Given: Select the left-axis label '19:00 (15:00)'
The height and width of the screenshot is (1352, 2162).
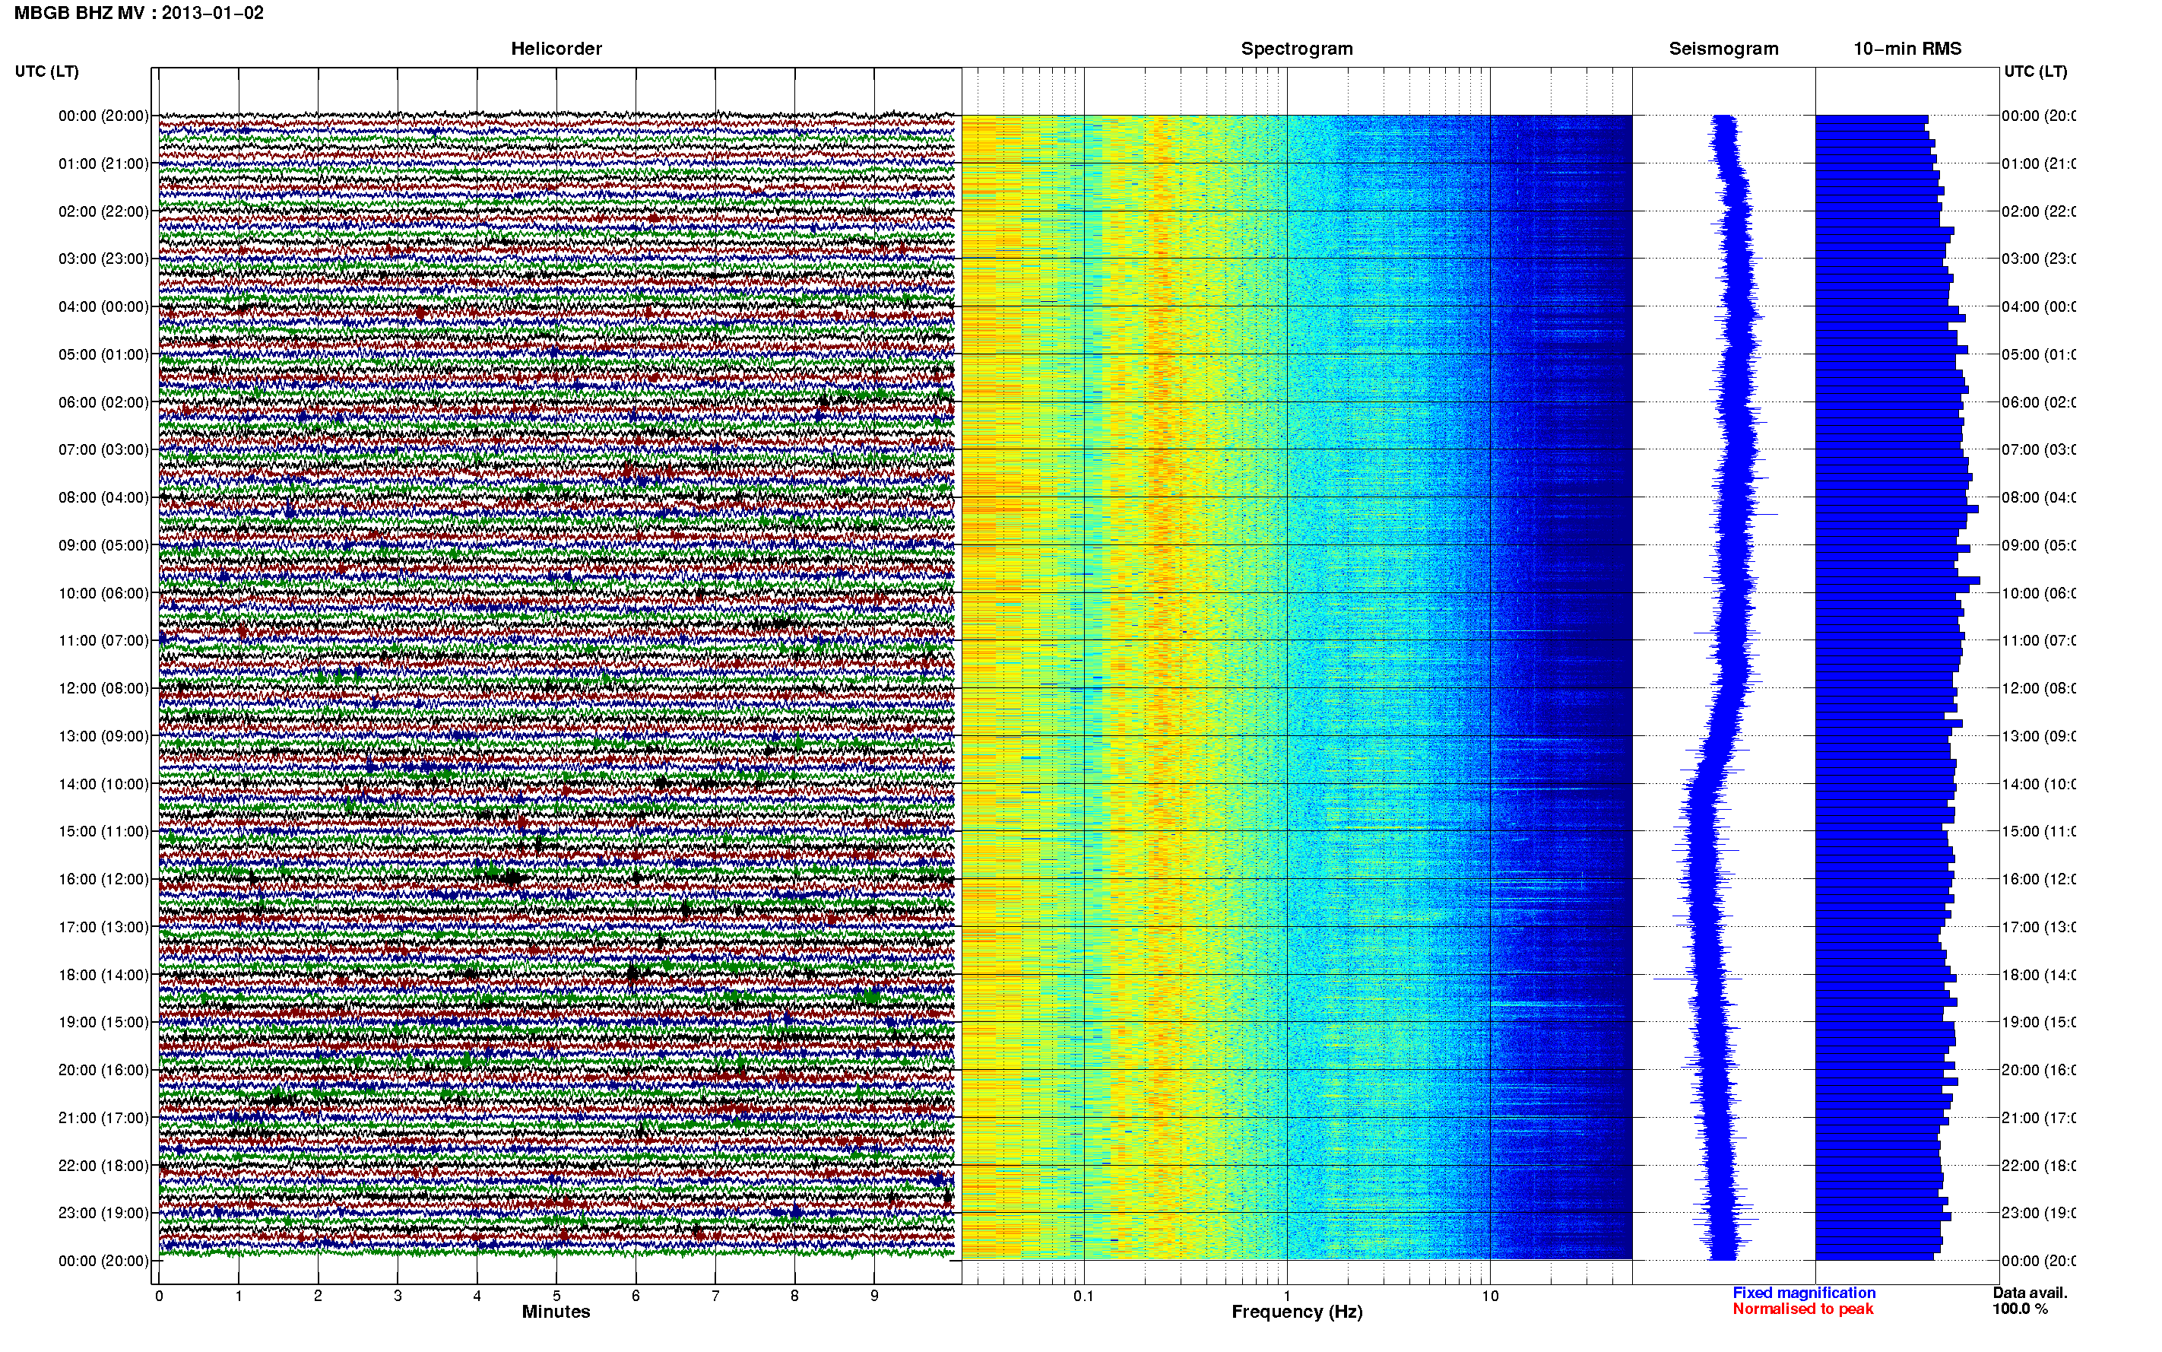Looking at the screenshot, I should 103,1022.
